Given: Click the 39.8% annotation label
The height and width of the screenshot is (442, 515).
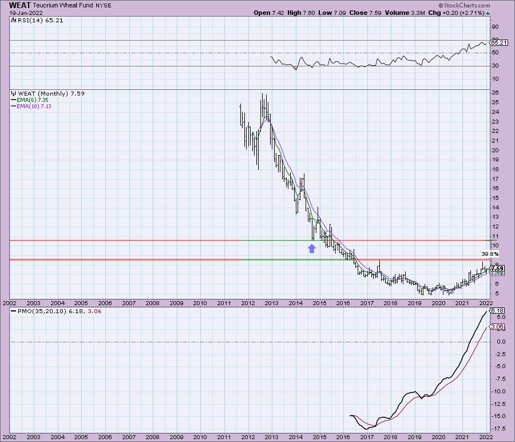Looking at the screenshot, I should 490,254.
